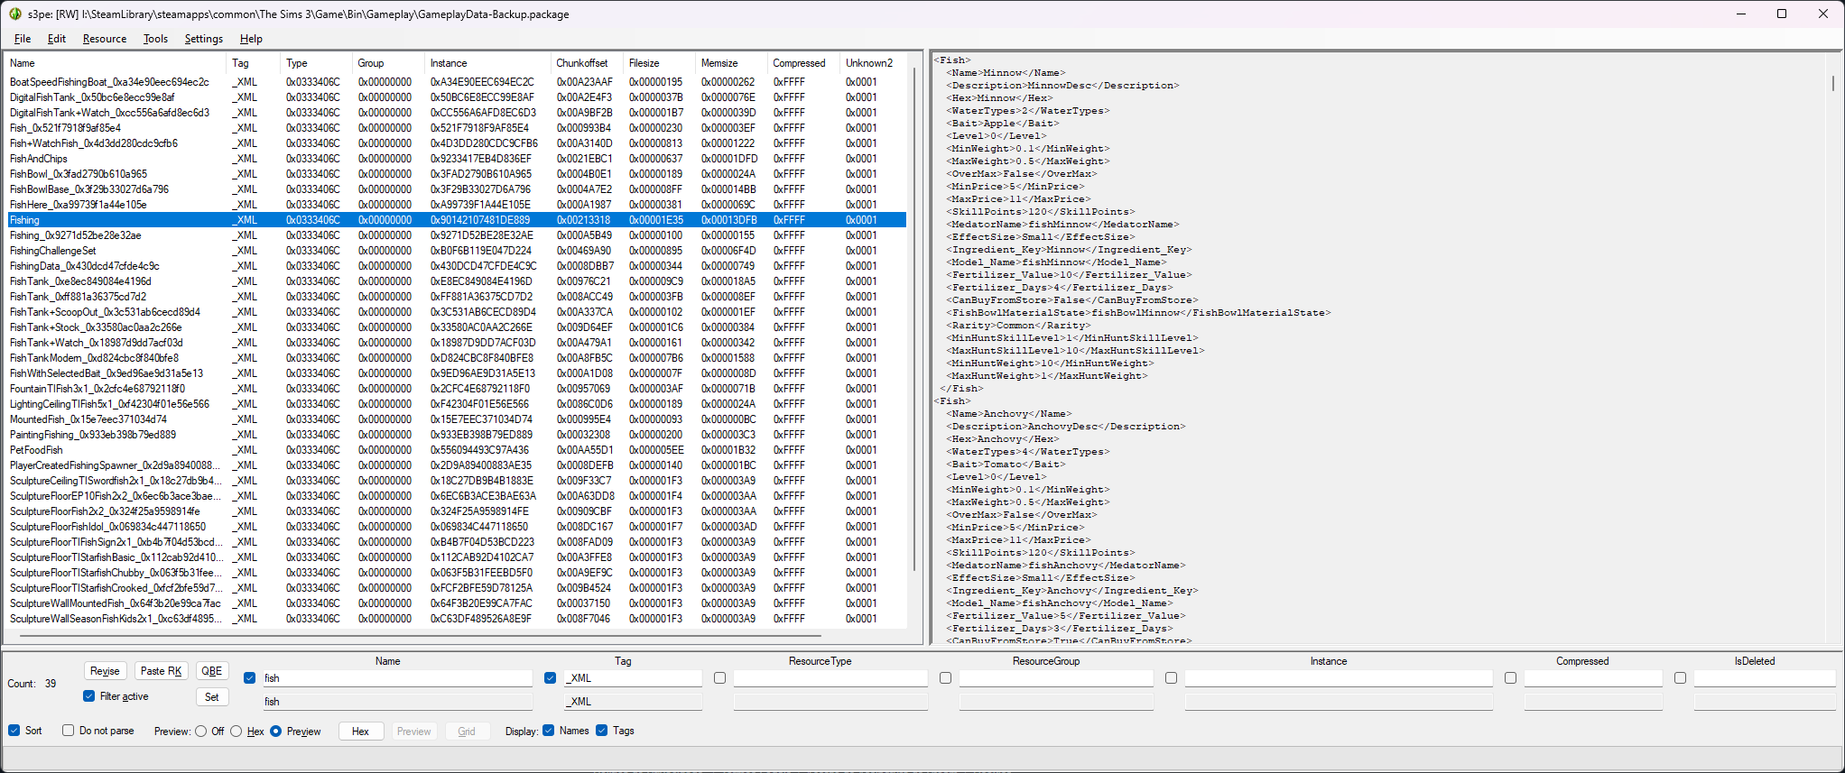
Task: Click the s3pe application icon in the title bar
Action: 15,14
